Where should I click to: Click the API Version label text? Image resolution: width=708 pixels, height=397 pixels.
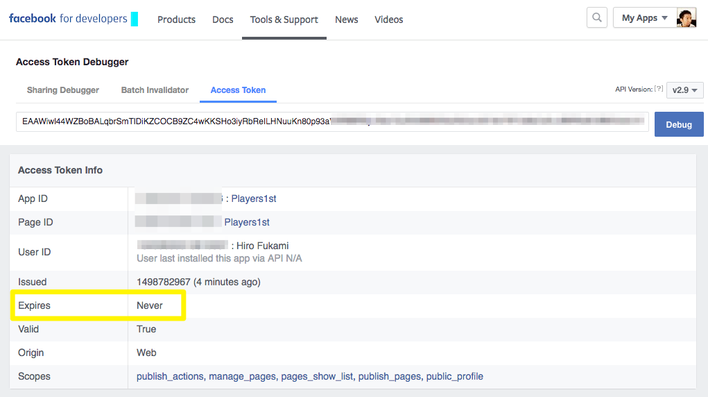634,89
